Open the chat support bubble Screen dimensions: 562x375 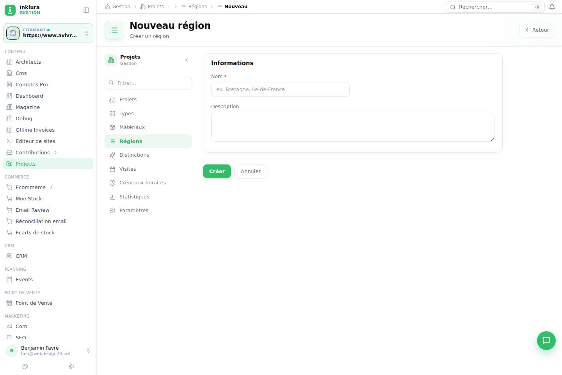coord(546,341)
